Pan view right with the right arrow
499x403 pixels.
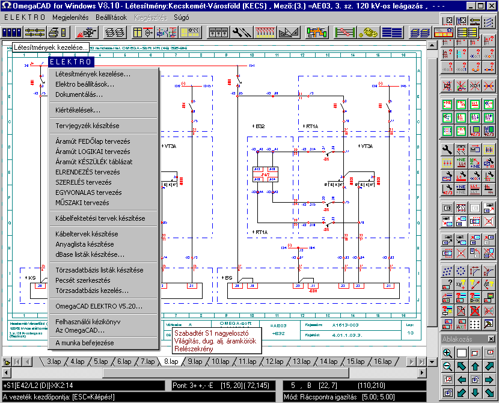tap(489, 380)
